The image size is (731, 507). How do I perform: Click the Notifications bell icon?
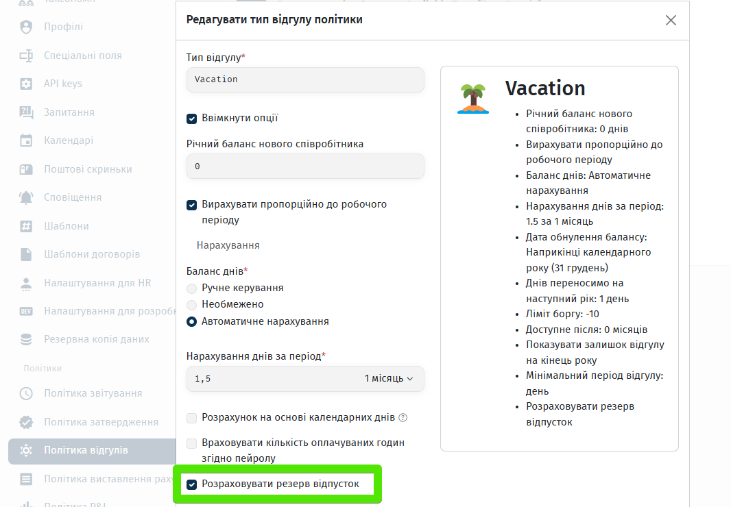pyautogui.click(x=26, y=197)
